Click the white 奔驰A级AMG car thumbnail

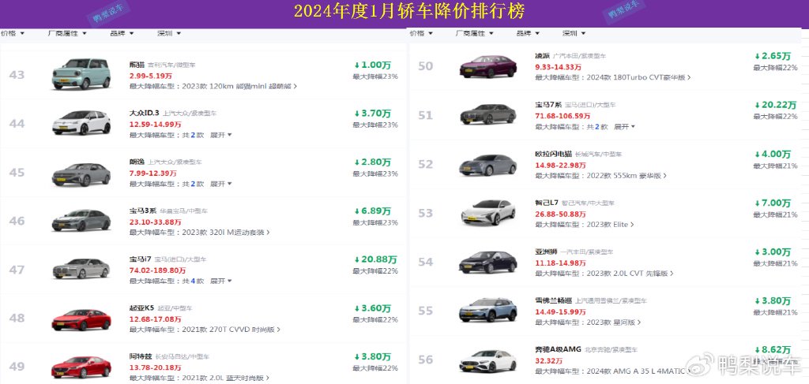pyautogui.click(x=488, y=361)
